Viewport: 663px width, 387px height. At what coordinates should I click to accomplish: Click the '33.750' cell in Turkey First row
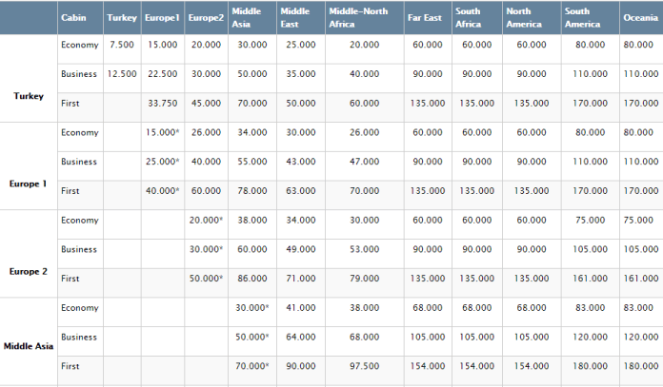coord(162,103)
